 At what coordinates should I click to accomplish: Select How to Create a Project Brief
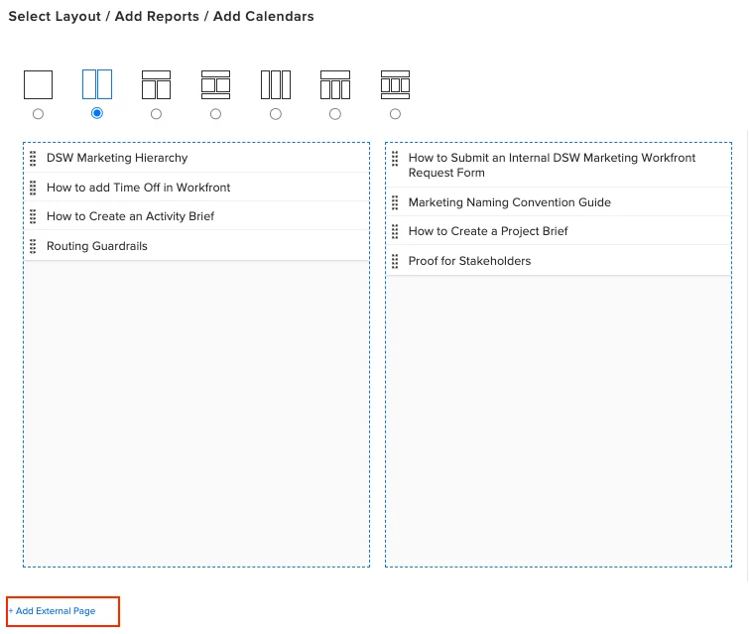tap(559, 231)
